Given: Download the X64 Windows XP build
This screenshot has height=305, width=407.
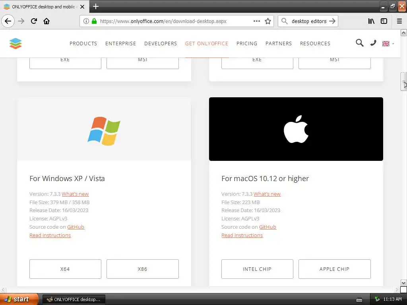Looking at the screenshot, I should (x=65, y=269).
